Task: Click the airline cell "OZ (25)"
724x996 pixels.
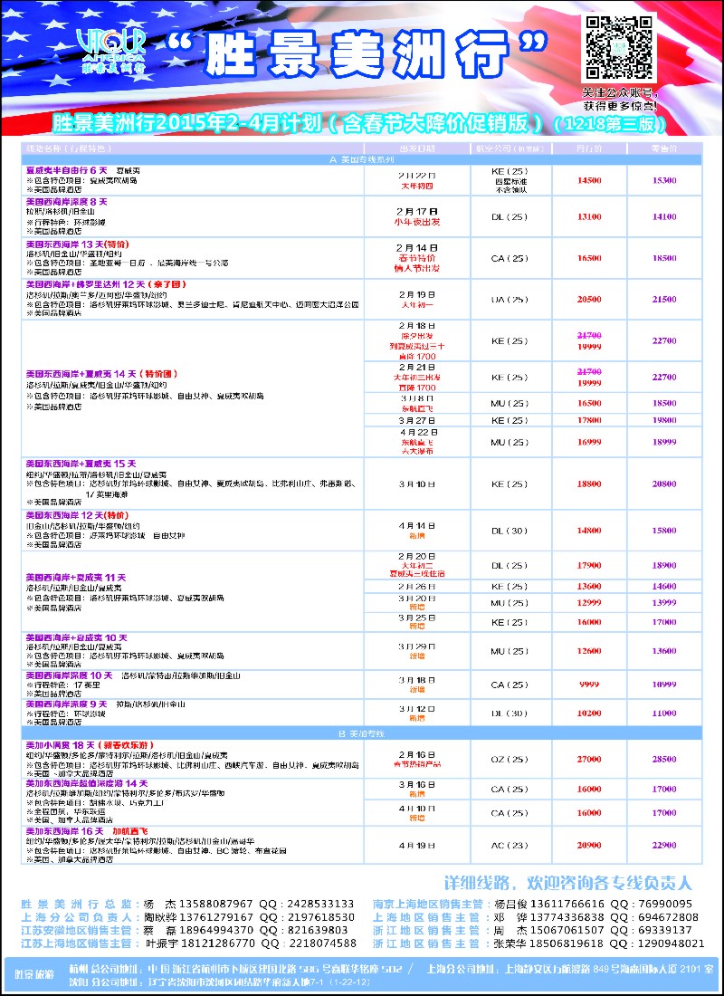Action: pyautogui.click(x=510, y=759)
